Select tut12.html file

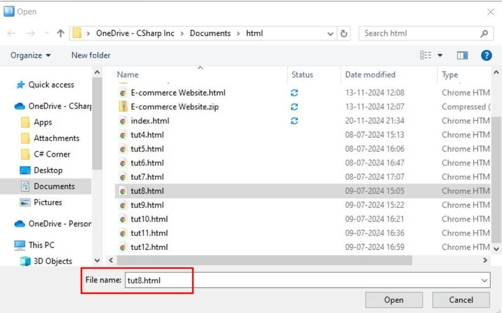pyautogui.click(x=149, y=247)
